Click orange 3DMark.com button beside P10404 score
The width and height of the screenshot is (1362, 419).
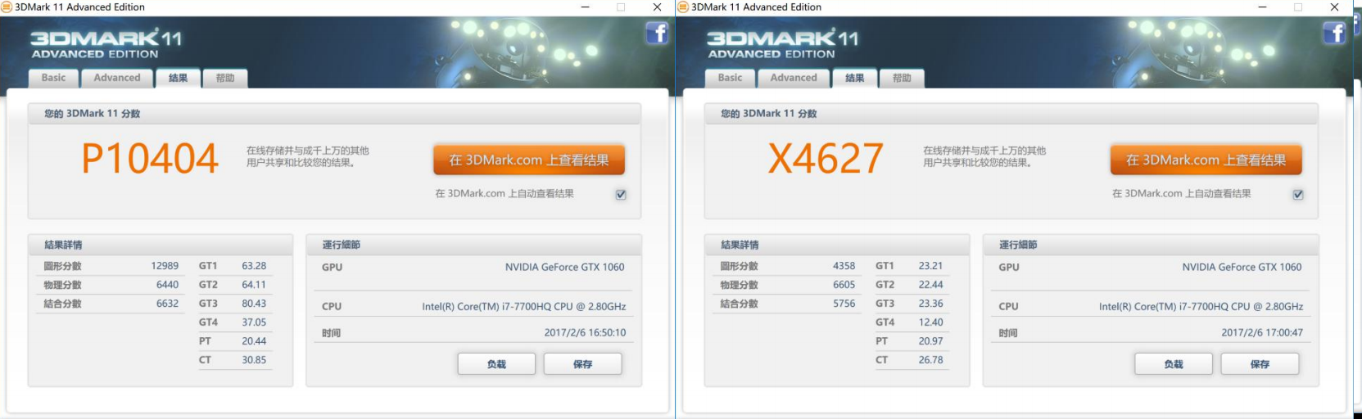(x=529, y=160)
